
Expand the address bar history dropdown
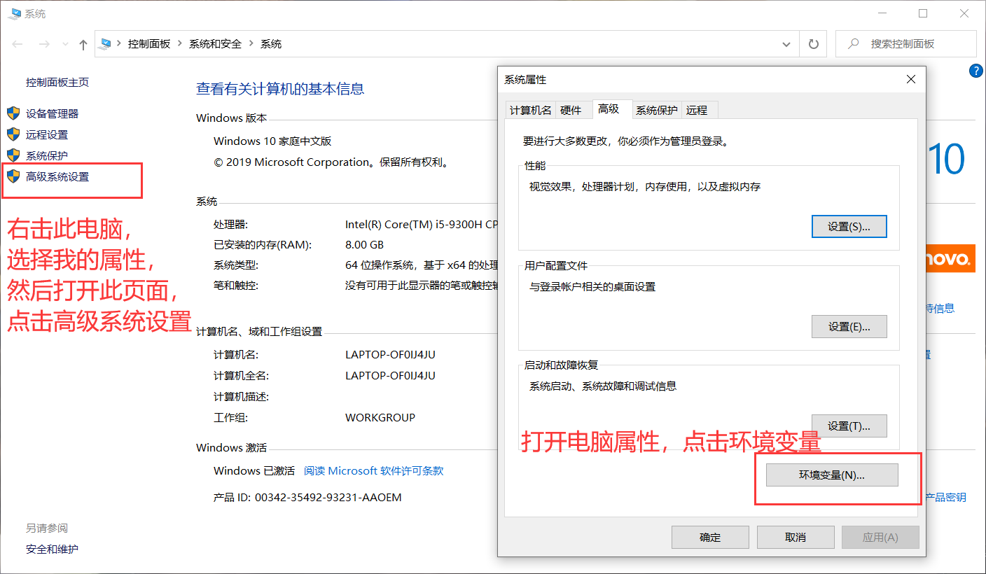pos(786,43)
